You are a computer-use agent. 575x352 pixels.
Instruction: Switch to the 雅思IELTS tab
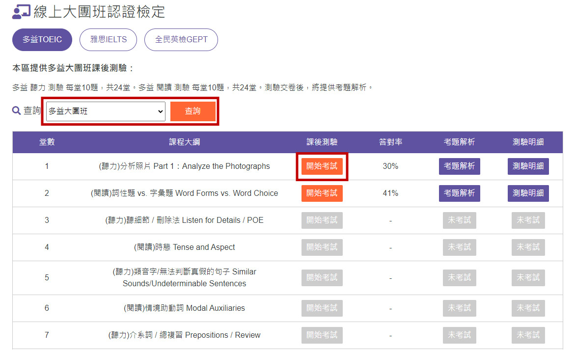[109, 40]
